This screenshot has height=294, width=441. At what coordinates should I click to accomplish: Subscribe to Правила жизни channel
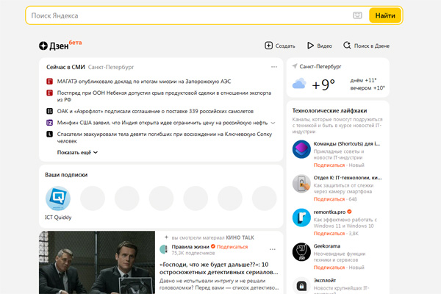[232, 247]
